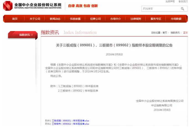The height and width of the screenshot is (127, 189).
Task: Click small icon beside 指数资讯 sidebar label
Action: tap(32, 35)
